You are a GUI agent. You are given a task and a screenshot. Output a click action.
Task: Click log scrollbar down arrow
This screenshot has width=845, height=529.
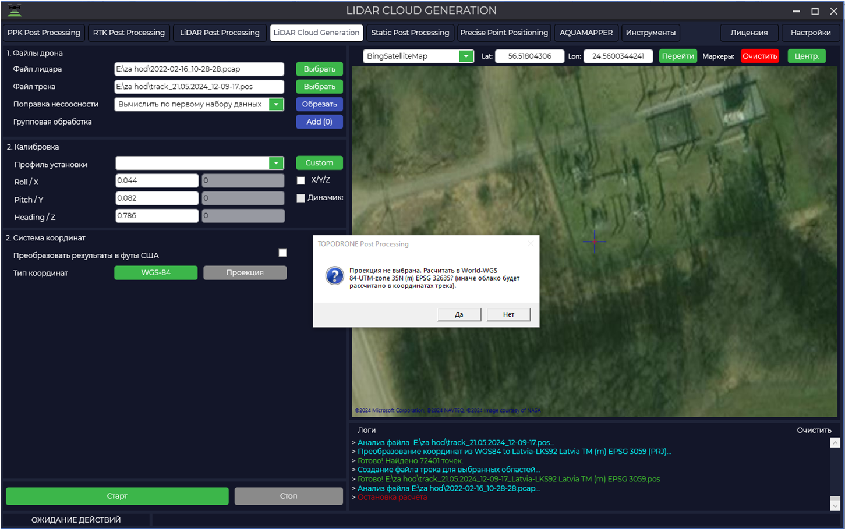[x=835, y=505]
